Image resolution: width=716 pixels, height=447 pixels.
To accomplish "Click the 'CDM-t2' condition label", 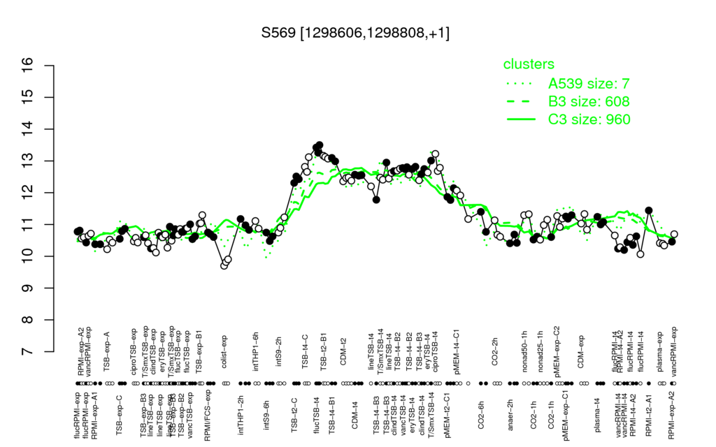I will (343, 353).
